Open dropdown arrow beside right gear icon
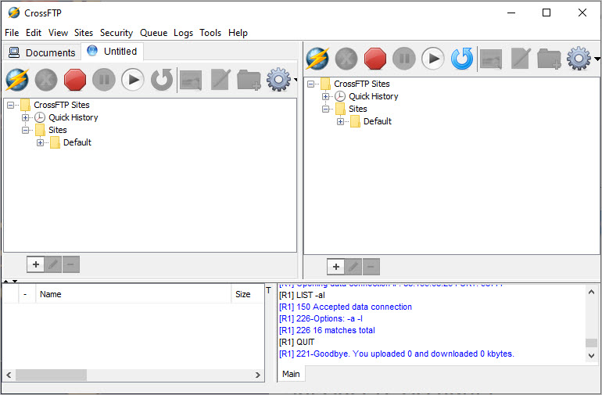Screen dimensions: 602x395 tap(597, 59)
